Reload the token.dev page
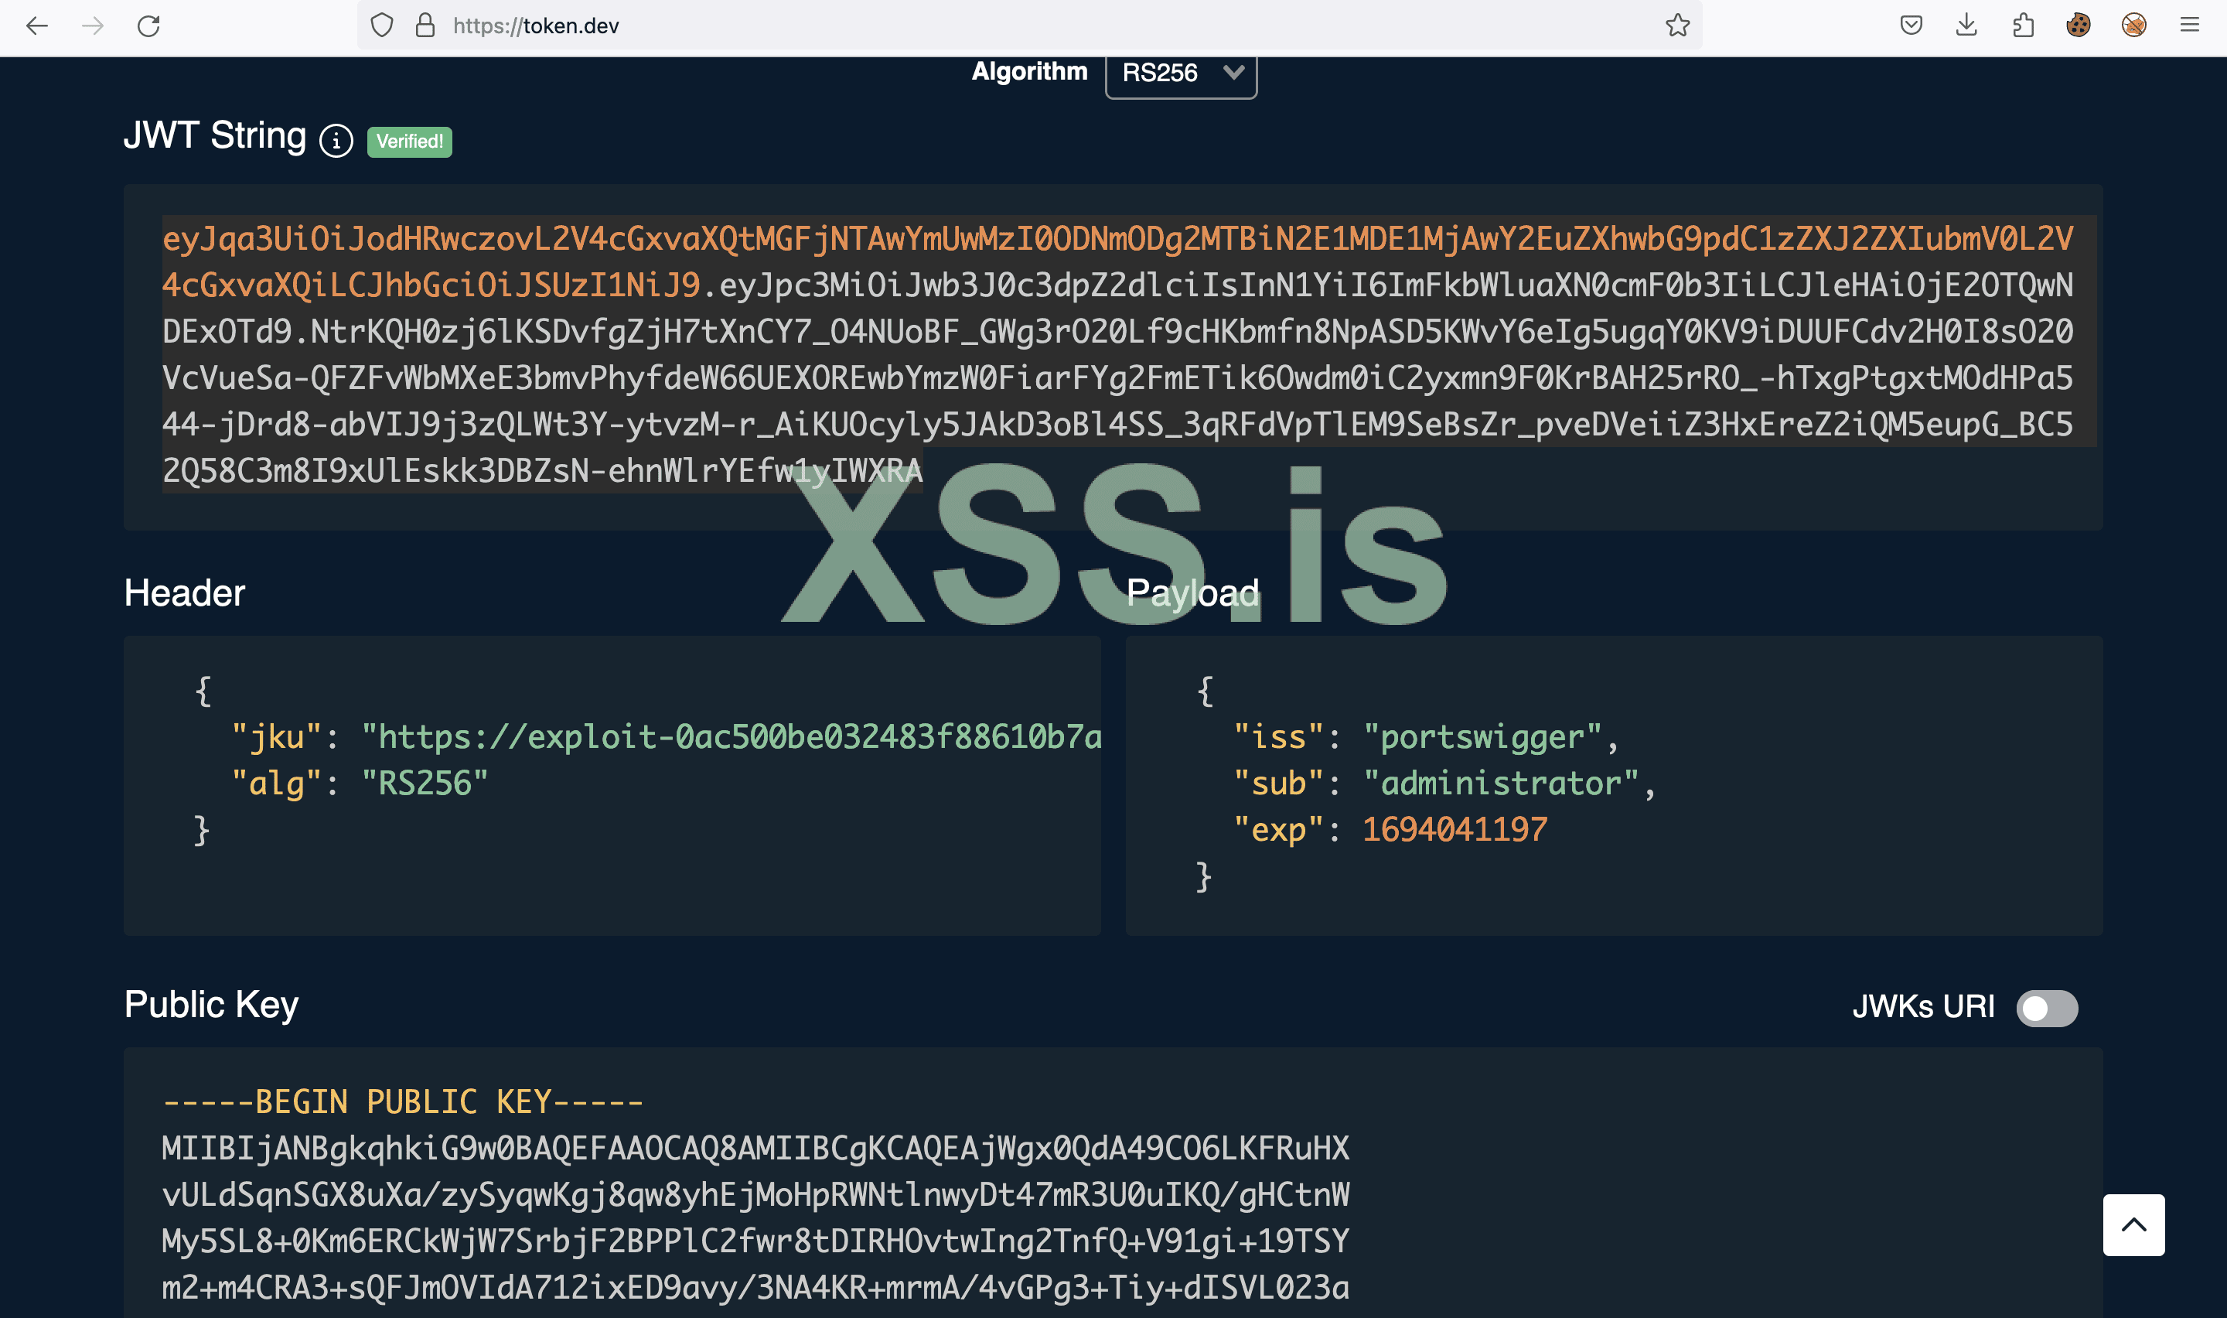This screenshot has width=2227, height=1318. coord(148,26)
